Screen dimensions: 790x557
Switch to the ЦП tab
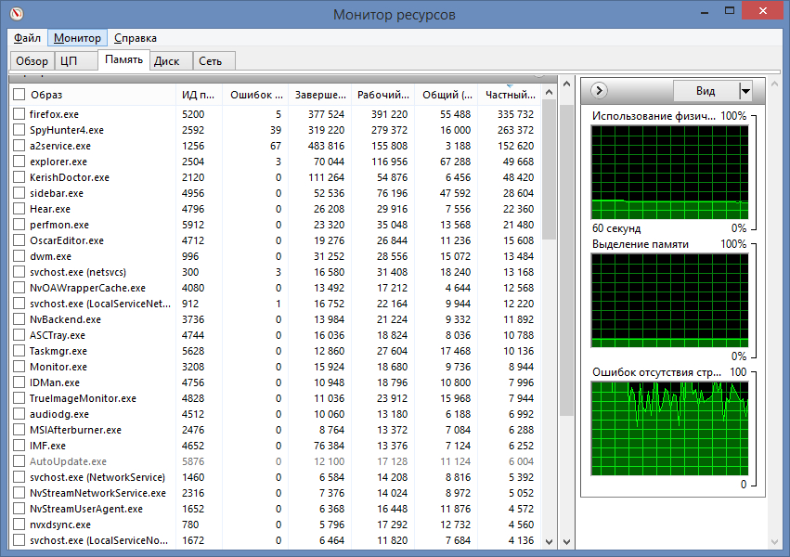68,61
